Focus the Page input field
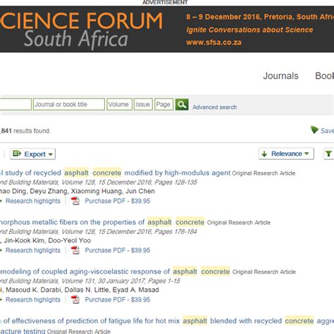Viewport: 334px width, 334px height. point(164,104)
